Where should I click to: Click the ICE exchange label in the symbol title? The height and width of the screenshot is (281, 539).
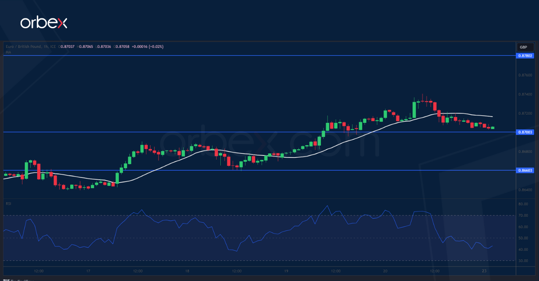[x=53, y=47]
